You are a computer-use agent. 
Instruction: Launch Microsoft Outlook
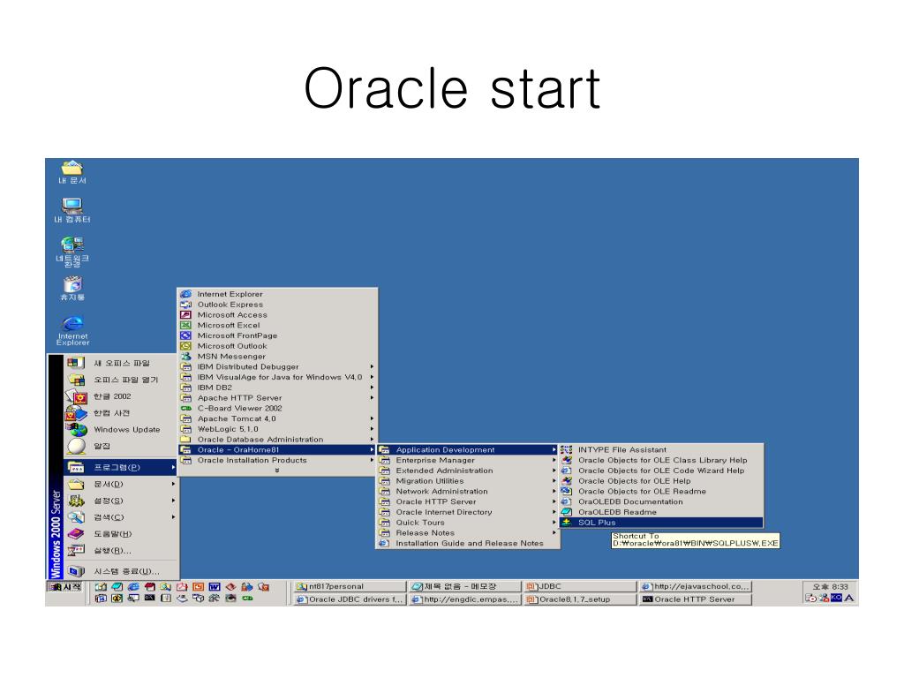coord(277,346)
